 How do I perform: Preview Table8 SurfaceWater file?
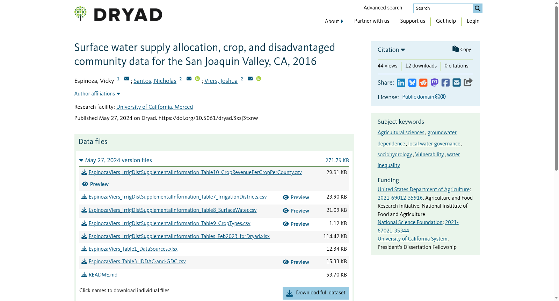pyautogui.click(x=296, y=211)
